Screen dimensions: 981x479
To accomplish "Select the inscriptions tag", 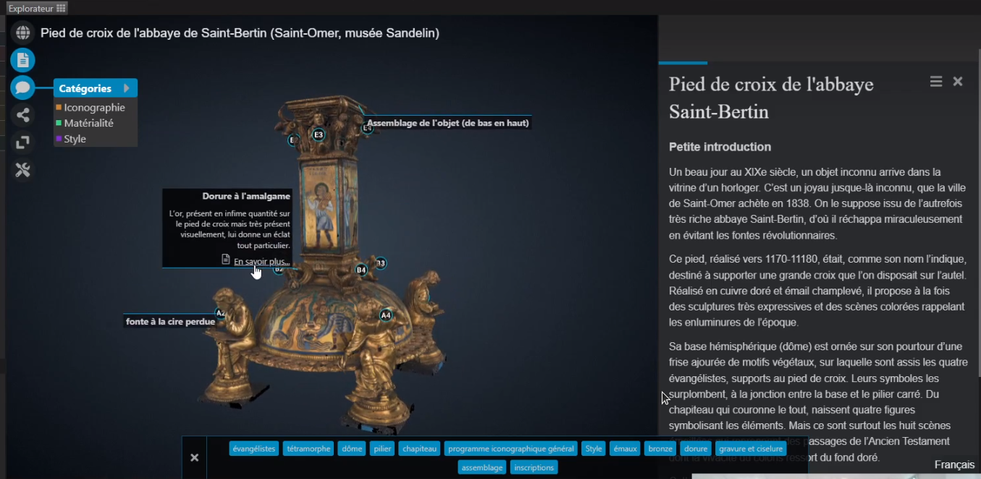I will [x=534, y=467].
